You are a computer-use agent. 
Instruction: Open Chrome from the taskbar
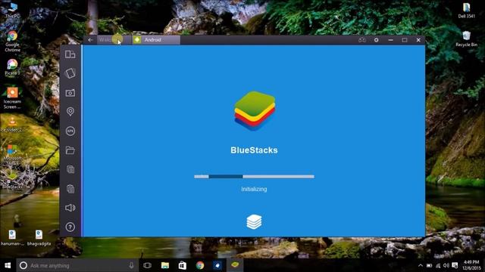(200, 265)
